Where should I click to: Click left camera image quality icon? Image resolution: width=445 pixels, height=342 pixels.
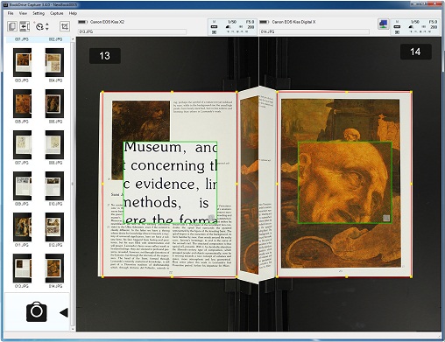(229, 27)
